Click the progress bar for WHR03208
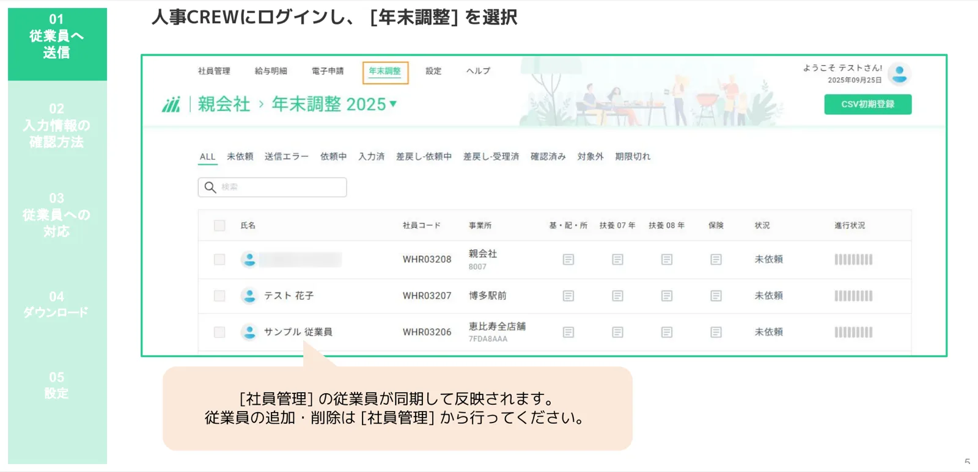978x472 pixels. click(x=853, y=260)
